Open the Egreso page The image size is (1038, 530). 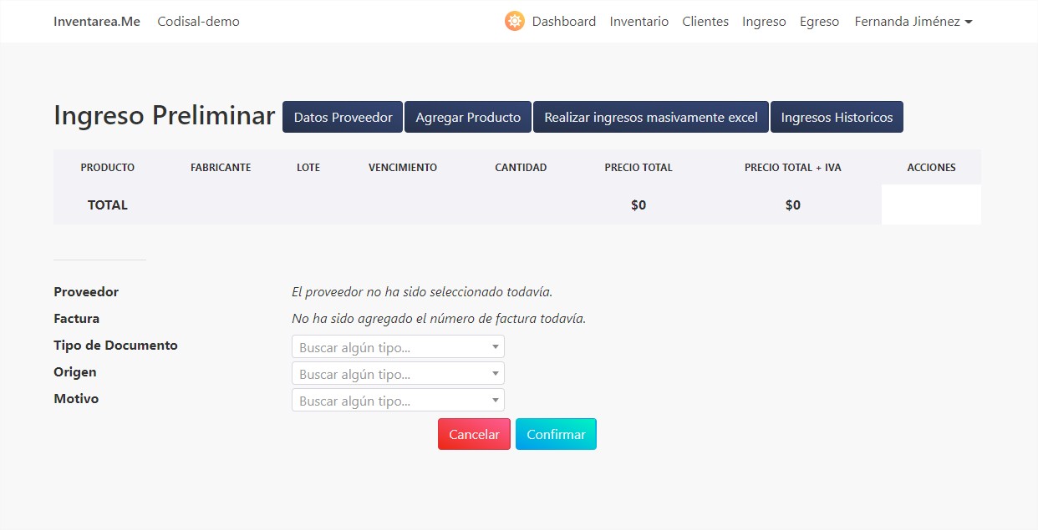coord(819,21)
